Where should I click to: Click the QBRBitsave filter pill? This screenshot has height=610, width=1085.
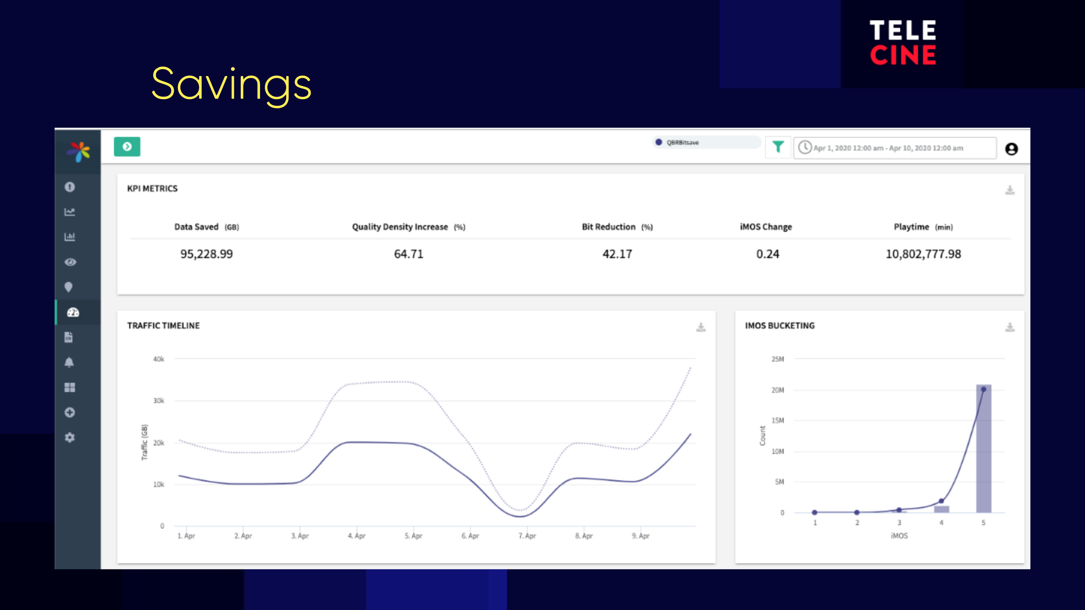tap(707, 142)
